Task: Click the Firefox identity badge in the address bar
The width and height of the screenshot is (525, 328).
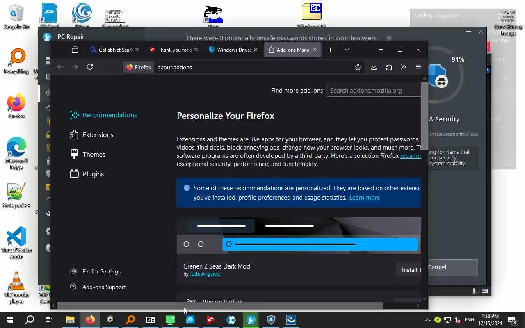Action: click(139, 67)
